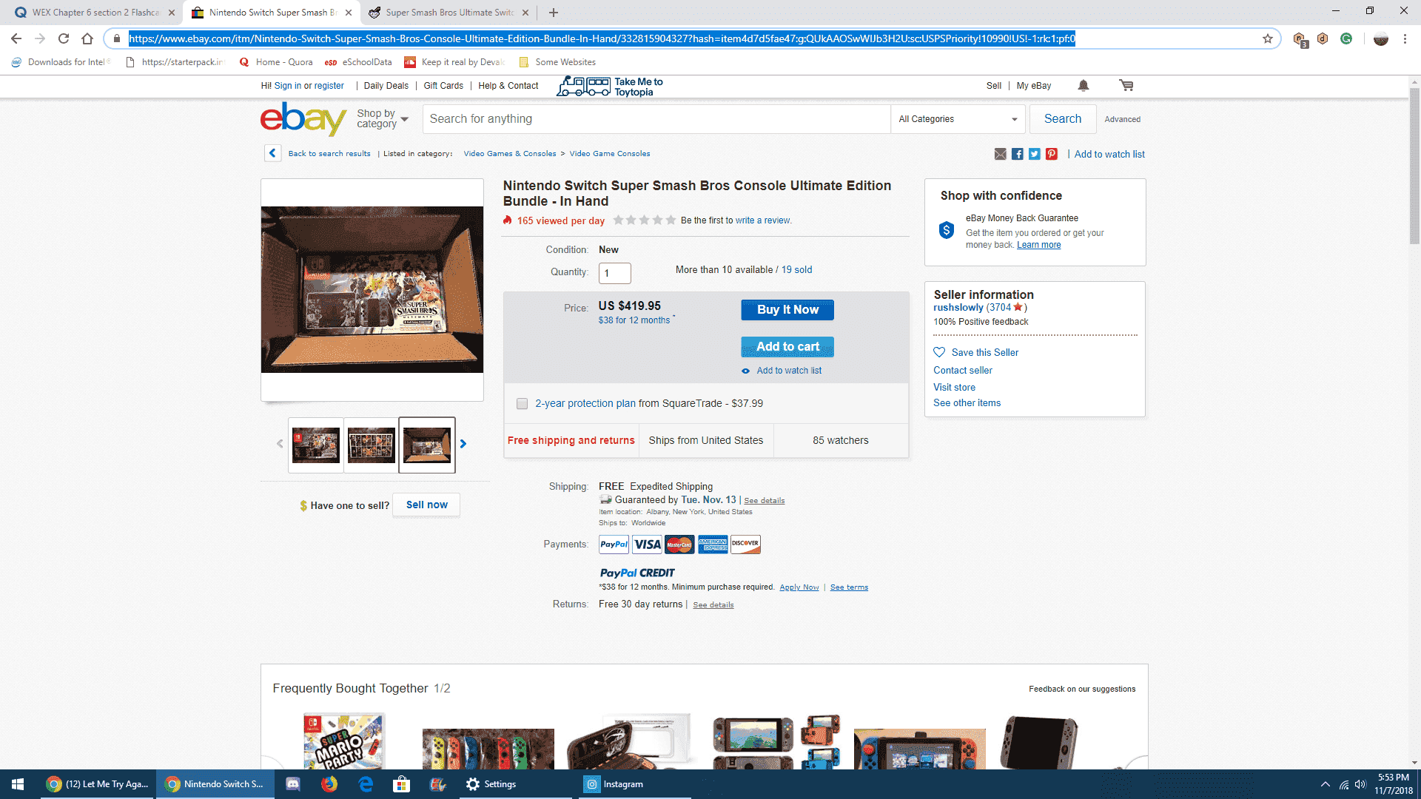Click write a review link
Screen dimensions: 1421x799
pos(762,220)
